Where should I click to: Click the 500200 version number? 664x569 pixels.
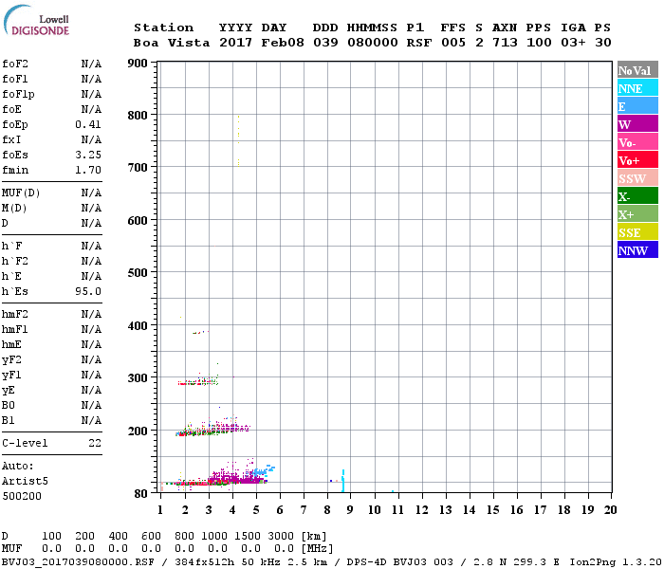[22, 496]
